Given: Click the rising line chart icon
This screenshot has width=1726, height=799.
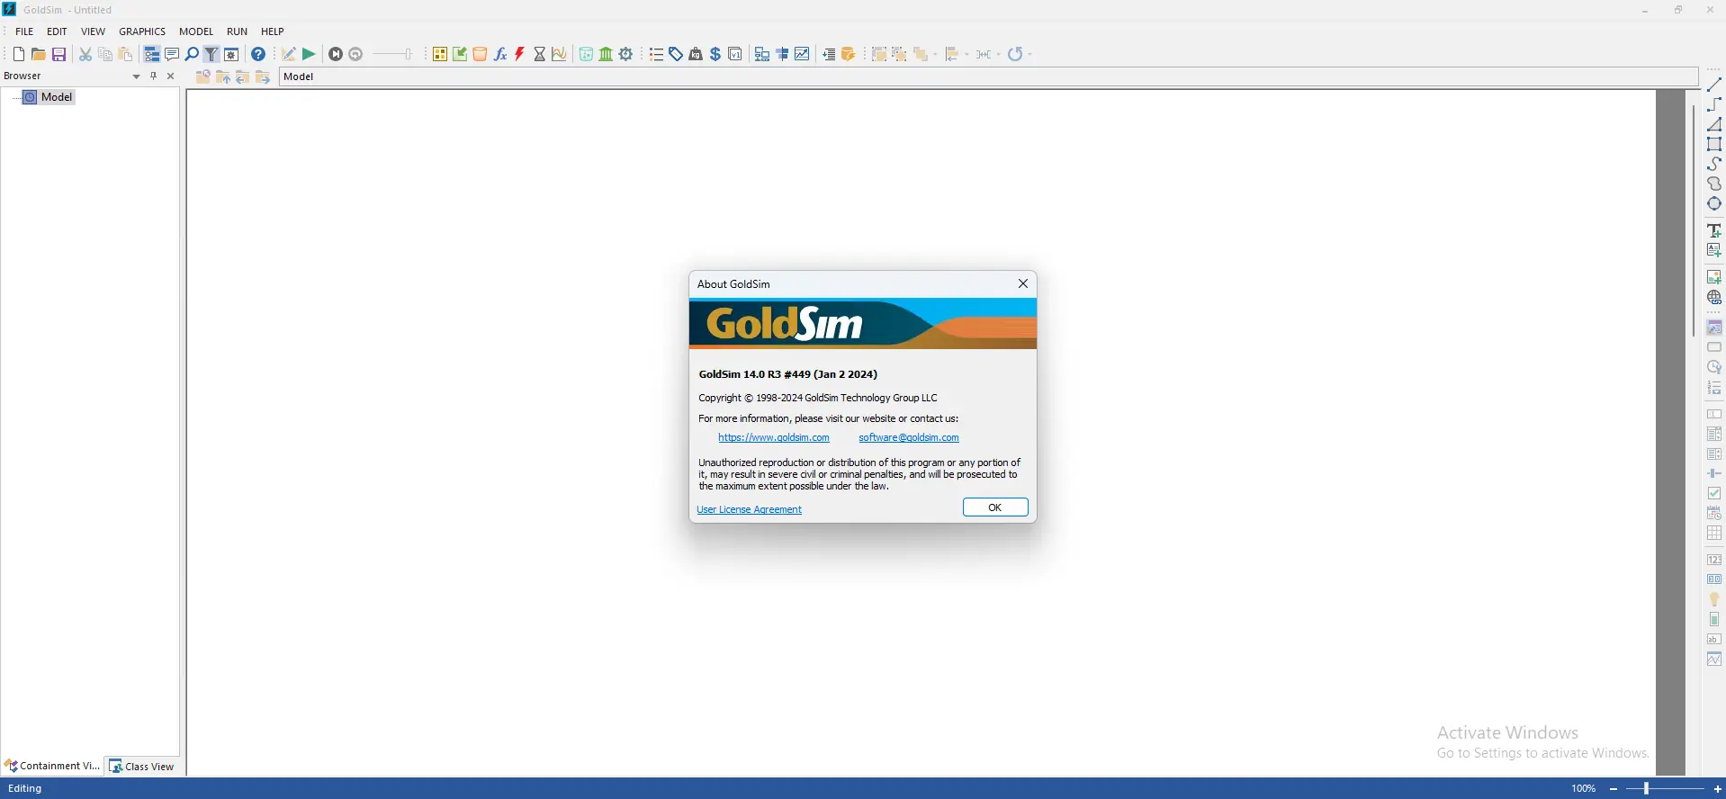Looking at the screenshot, I should click(x=803, y=55).
